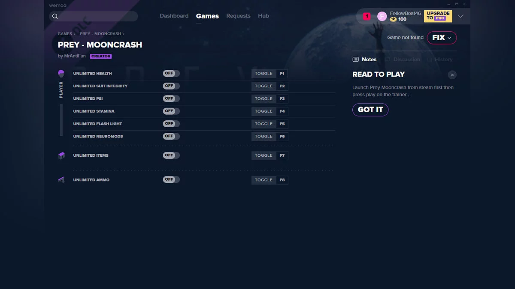Dismiss the Read to Play note

tap(452, 74)
